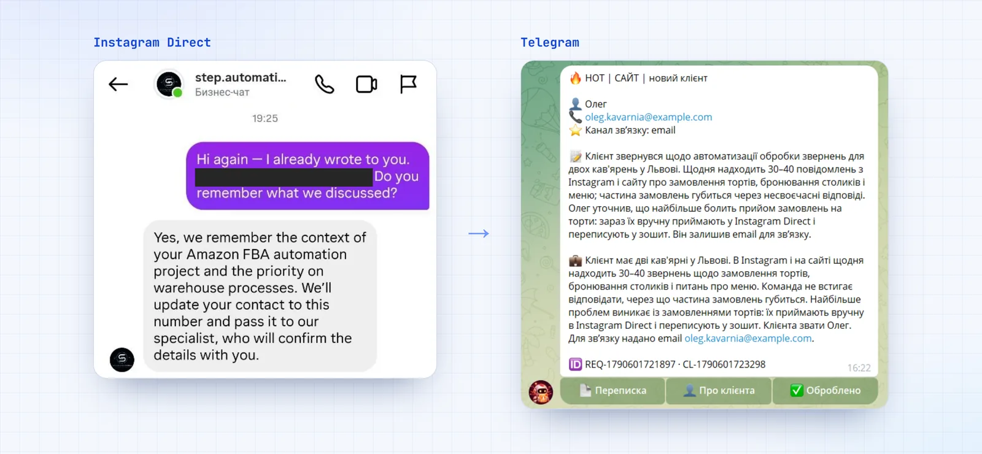
Task: Click 'HOT | САЙТ | новий клієнт' header
Action: point(646,78)
